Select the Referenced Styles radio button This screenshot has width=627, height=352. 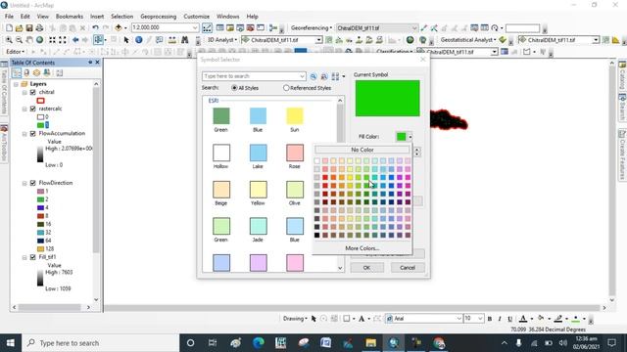pyautogui.click(x=286, y=88)
